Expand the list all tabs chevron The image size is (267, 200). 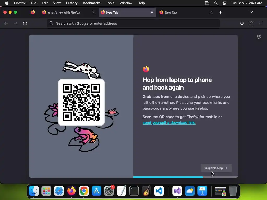(x=251, y=12)
